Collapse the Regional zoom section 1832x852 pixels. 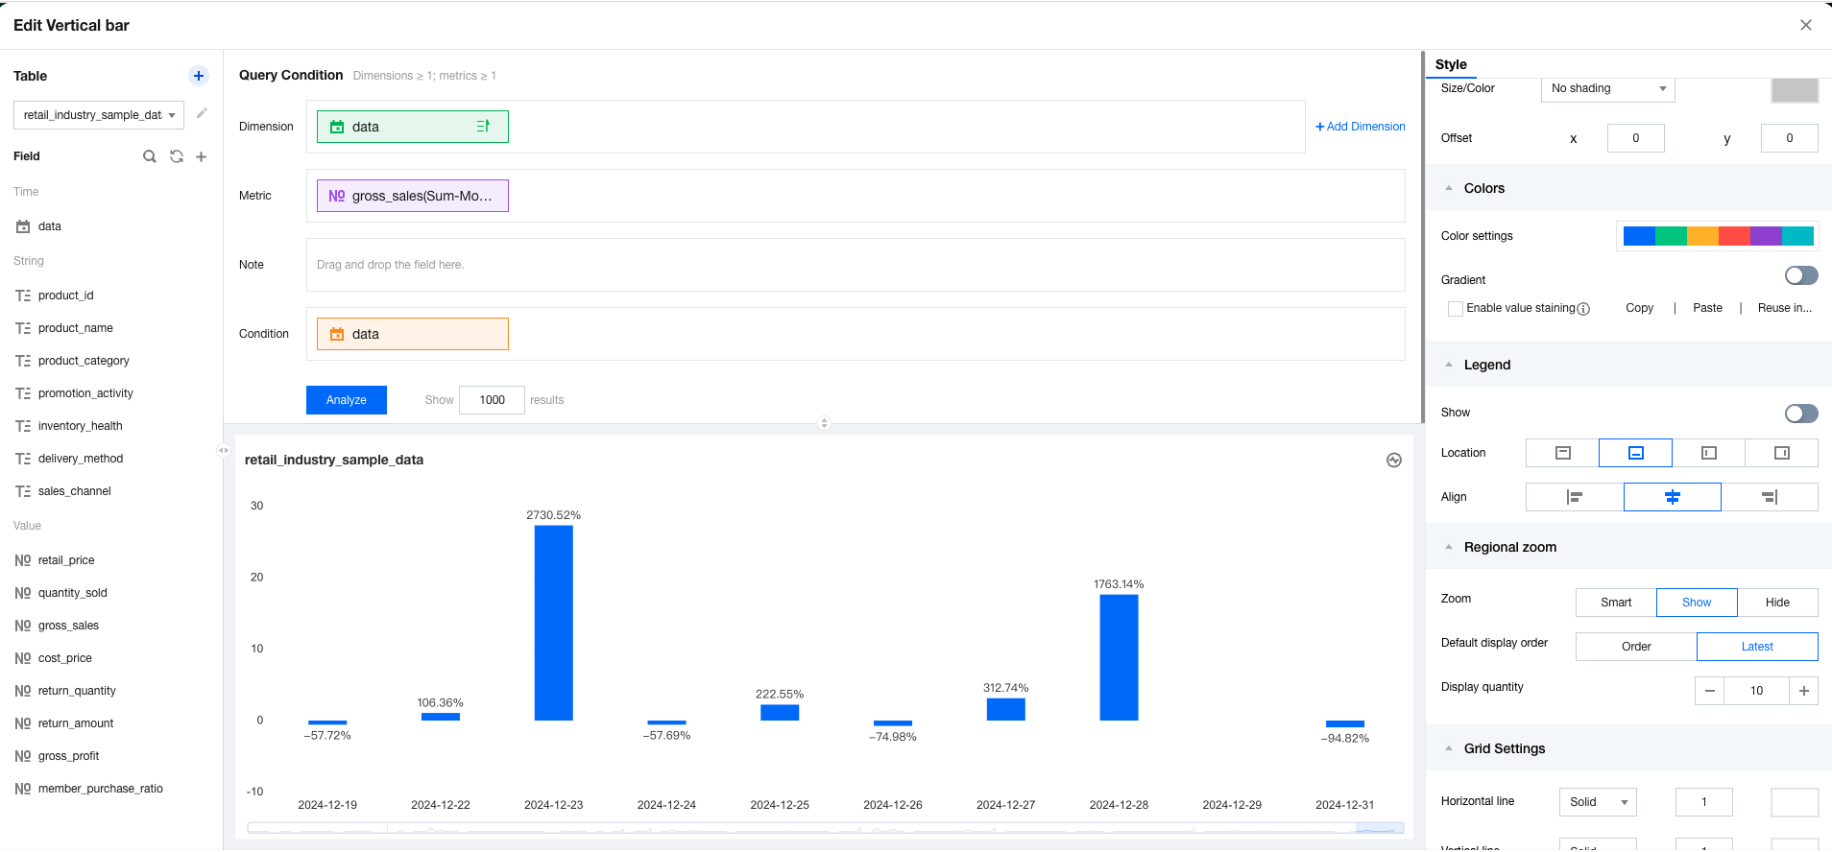[1449, 547]
